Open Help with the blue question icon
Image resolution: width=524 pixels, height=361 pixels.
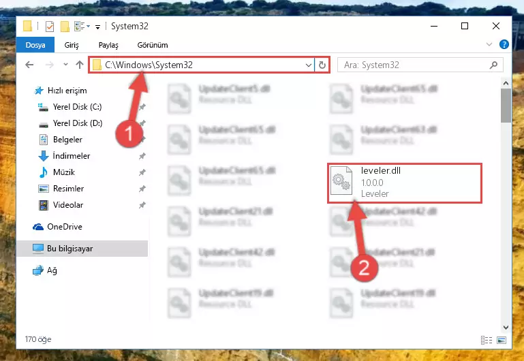(x=504, y=44)
